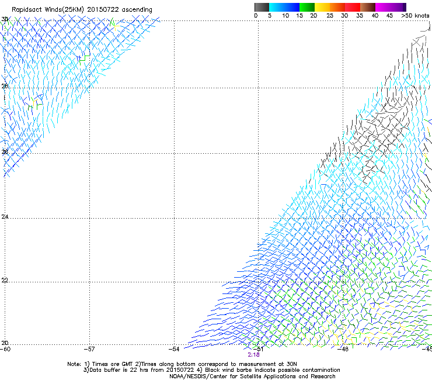Click the 'Data buffer is 22 hrs' note line

[211, 370]
